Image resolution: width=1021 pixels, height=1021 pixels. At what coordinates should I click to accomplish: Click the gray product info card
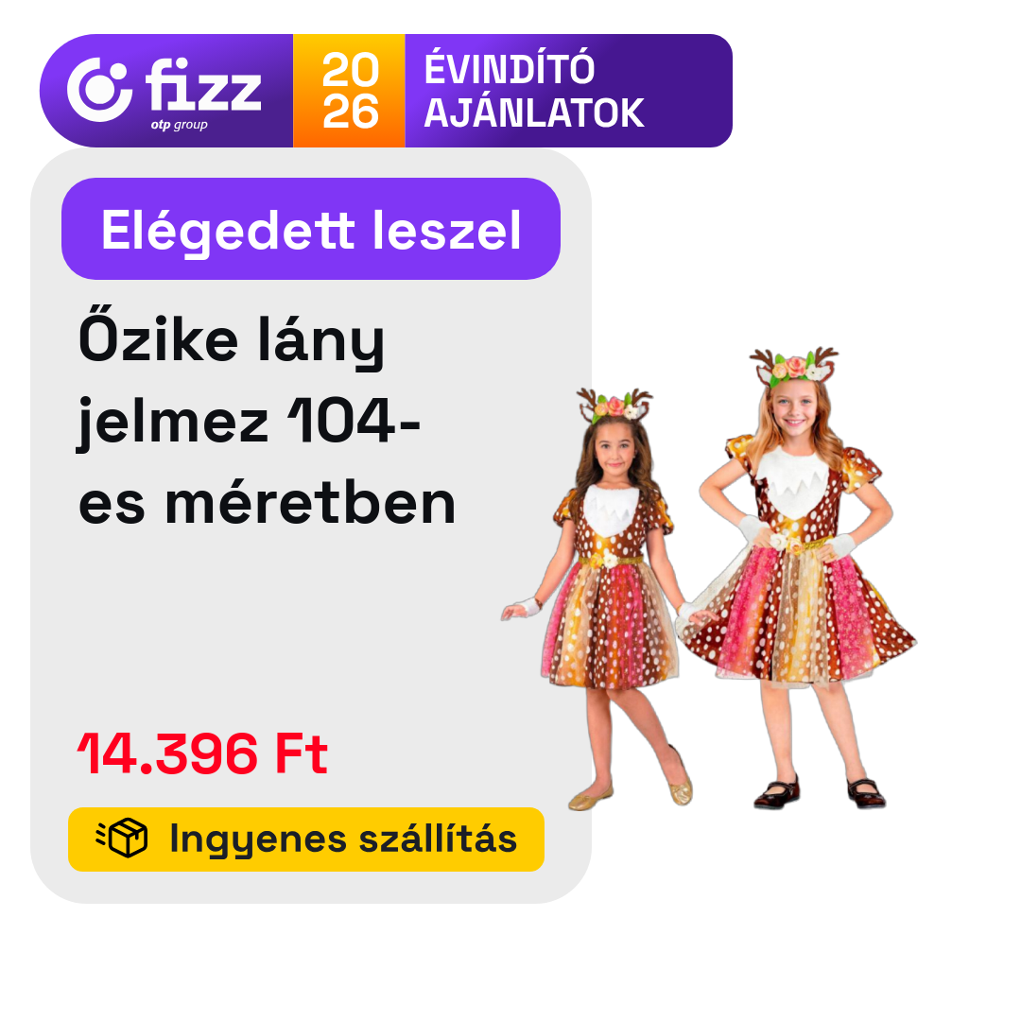[311, 526]
